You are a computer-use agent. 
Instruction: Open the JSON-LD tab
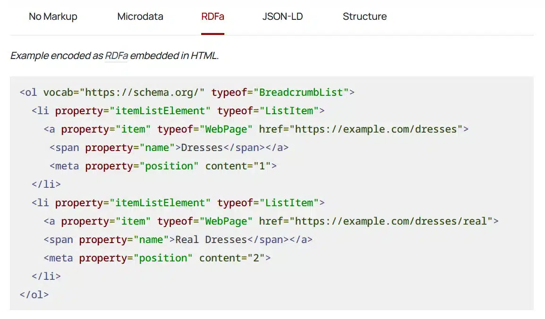click(x=282, y=17)
